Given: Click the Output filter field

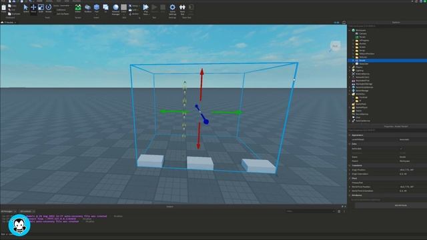Looking at the screenshot, I should [x=310, y=211].
